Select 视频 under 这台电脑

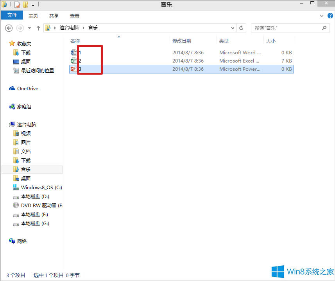click(25, 133)
